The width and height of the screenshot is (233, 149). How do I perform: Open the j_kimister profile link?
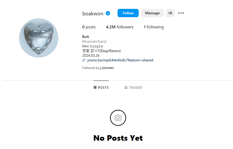pos(107,68)
